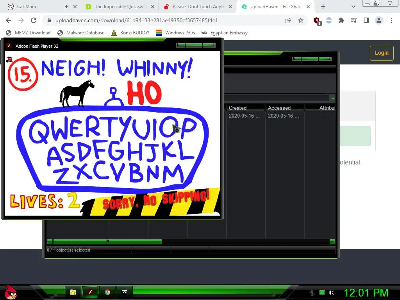Click the question number 15 circle
Image resolution: width=400 pixels, height=300 pixels.
[x=23, y=74]
